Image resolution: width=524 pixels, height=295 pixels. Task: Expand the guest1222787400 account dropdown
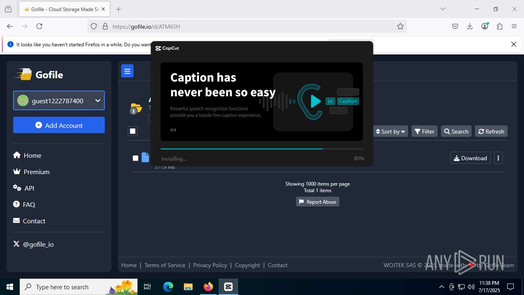pyautogui.click(x=59, y=100)
